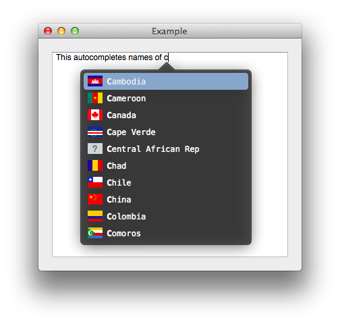Click the China flag icon
This screenshot has width=340, height=324.
tap(95, 199)
